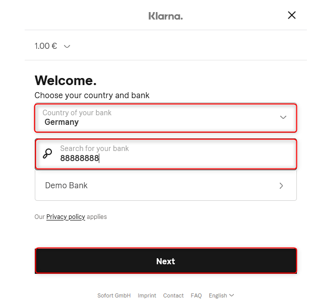This screenshot has width=313, height=301.
Task: Close the Klarna payment dialog
Action: coord(291,15)
